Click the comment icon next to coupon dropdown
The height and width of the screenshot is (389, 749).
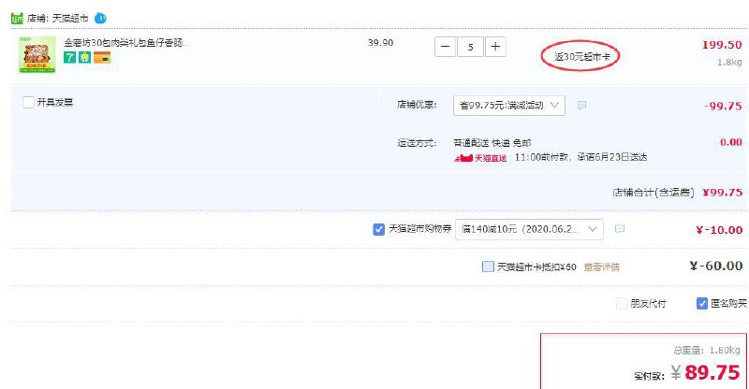pos(620,229)
